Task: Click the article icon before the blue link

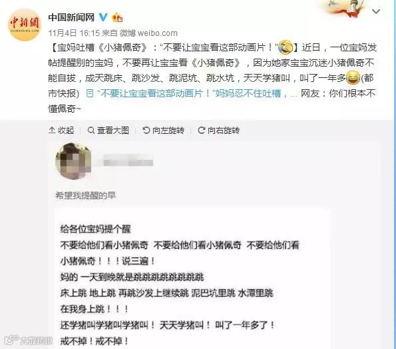Action: click(89, 93)
